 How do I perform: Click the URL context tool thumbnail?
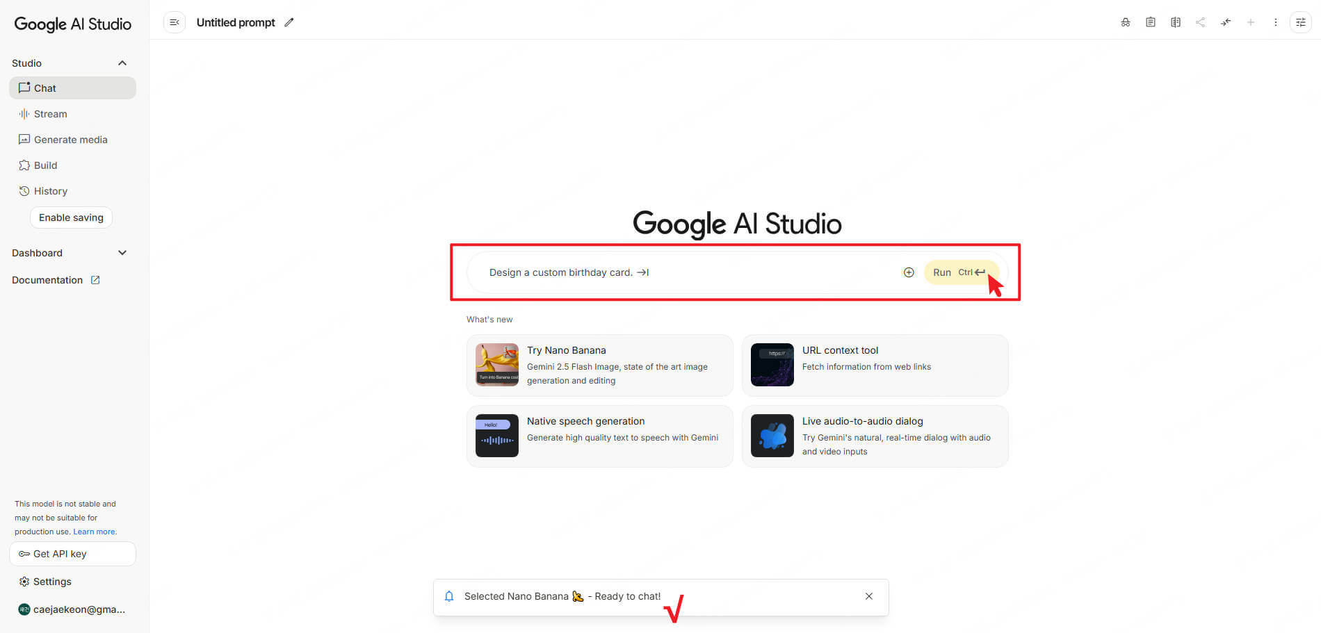[772, 365]
